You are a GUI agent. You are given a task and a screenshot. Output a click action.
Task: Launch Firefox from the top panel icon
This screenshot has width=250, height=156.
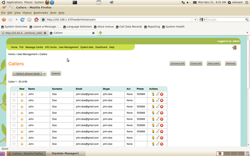pyautogui.click(x=47, y=2)
